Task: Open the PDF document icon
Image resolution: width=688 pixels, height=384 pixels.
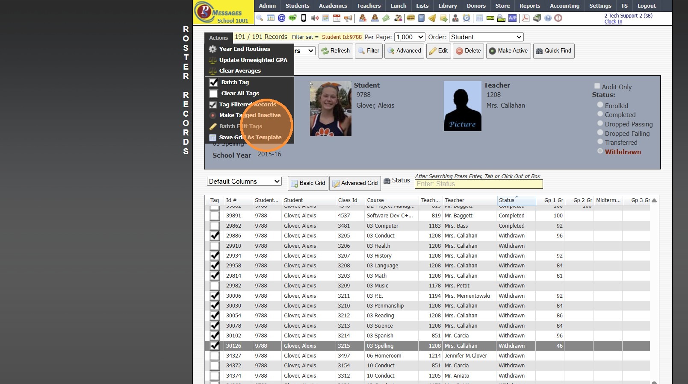Action: coord(526,18)
